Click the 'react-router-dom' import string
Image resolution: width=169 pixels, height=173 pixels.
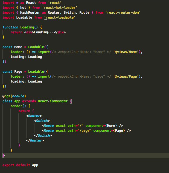123,13
